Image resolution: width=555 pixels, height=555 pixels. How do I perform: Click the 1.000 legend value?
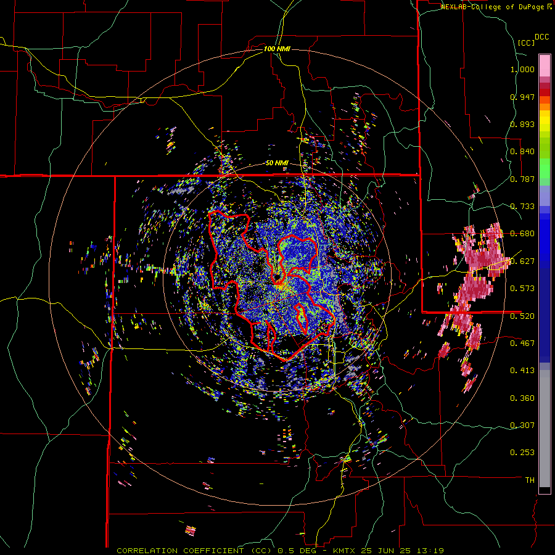(x=522, y=69)
